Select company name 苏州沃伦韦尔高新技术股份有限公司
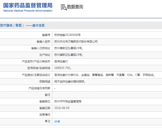The width and height of the screenshot is (162, 128). (76, 42)
